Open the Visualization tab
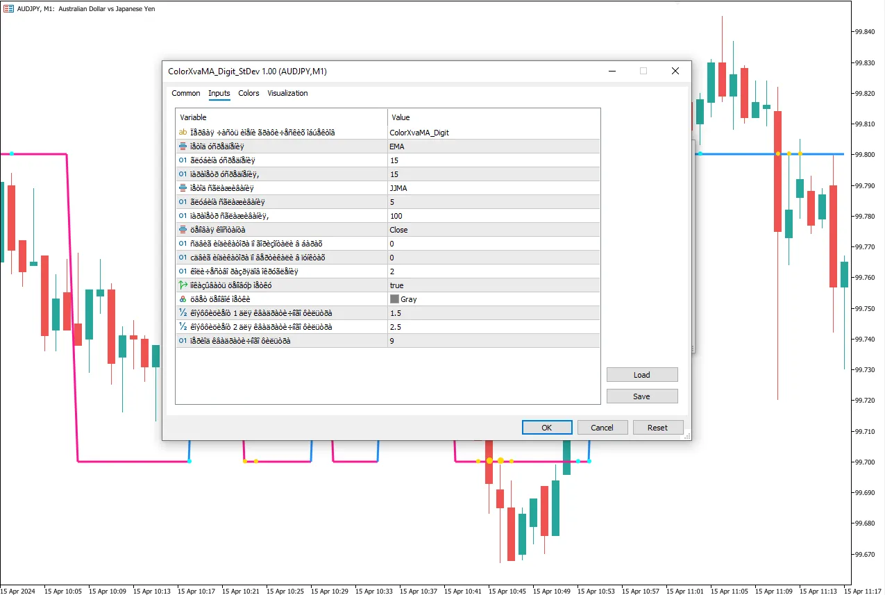The image size is (885, 595). pyautogui.click(x=287, y=93)
